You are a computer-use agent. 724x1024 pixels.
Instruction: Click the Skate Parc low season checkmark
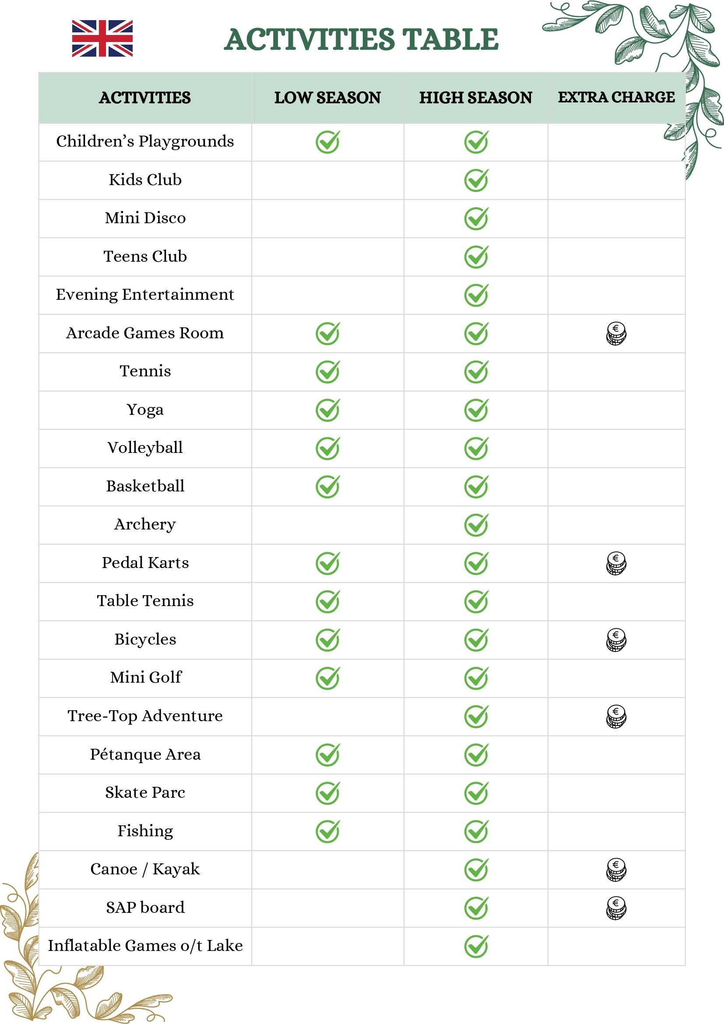point(328,793)
